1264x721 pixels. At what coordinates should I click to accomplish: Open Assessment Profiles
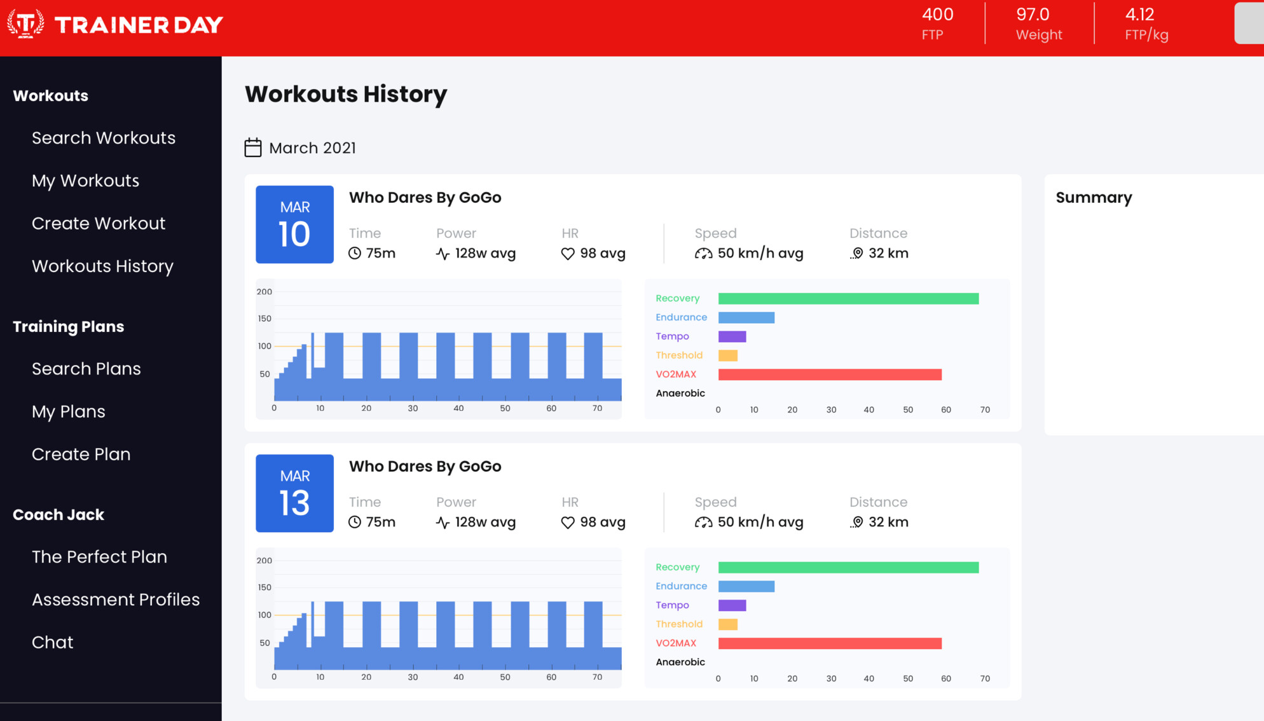pyautogui.click(x=116, y=599)
